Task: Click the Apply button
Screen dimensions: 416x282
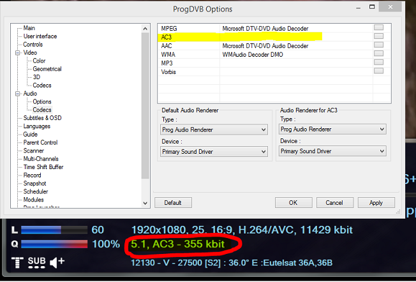Action: (x=376, y=203)
